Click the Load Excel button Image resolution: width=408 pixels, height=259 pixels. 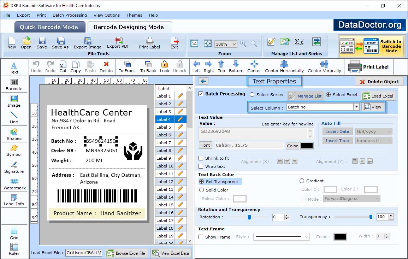tap(378, 96)
